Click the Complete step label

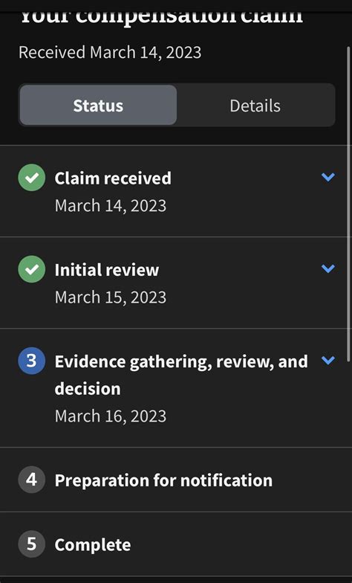(92, 544)
